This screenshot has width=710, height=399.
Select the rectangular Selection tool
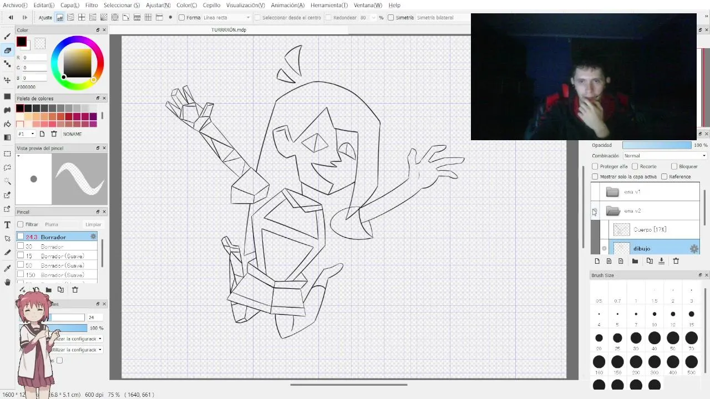7,154
